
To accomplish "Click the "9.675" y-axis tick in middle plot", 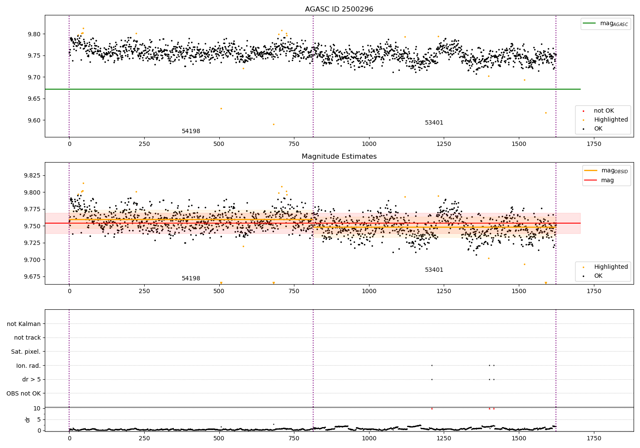I will (x=32, y=276).
